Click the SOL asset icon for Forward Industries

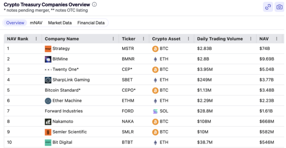pyautogui.click(x=155, y=111)
